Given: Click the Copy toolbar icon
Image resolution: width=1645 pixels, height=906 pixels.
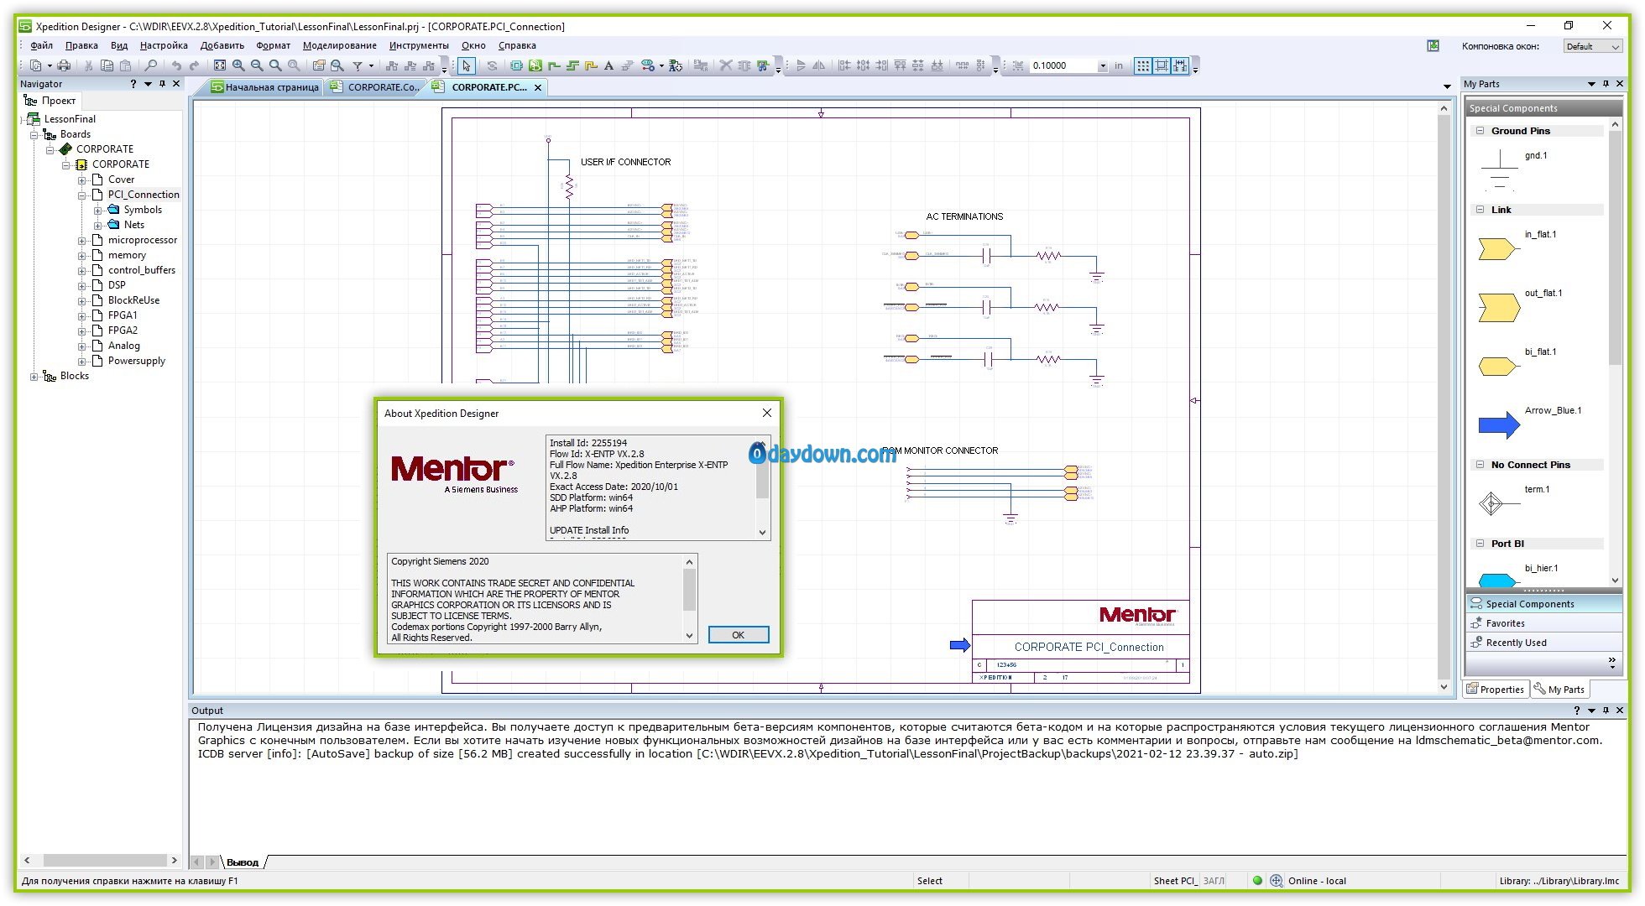Looking at the screenshot, I should (107, 65).
